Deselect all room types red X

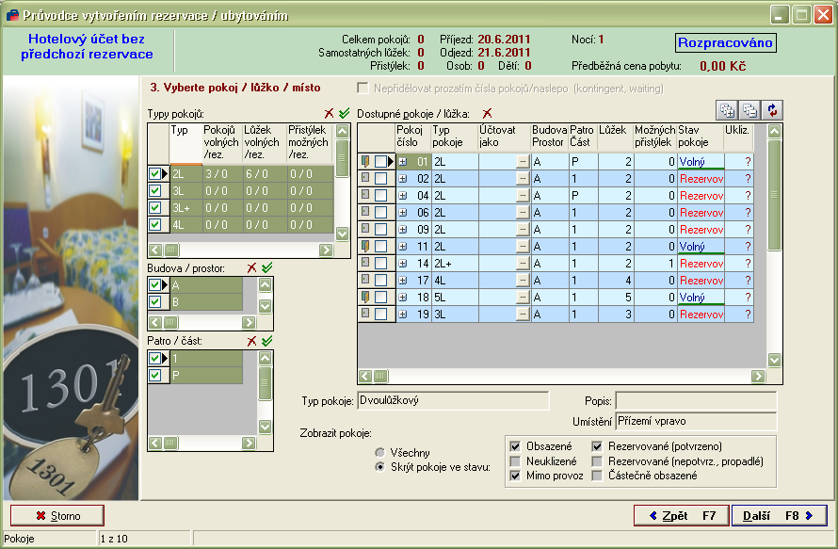click(329, 113)
